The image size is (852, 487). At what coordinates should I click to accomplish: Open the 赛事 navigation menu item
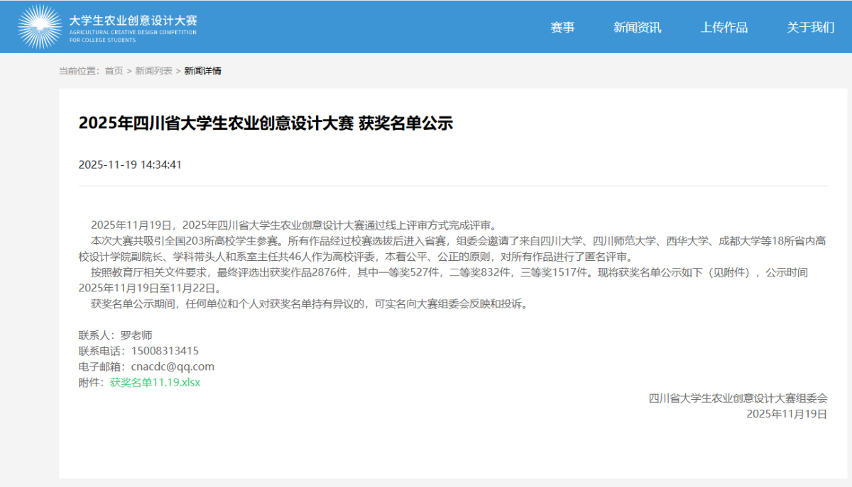(562, 28)
